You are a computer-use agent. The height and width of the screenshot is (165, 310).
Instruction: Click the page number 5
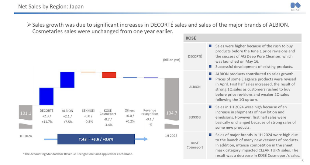coord(302,161)
